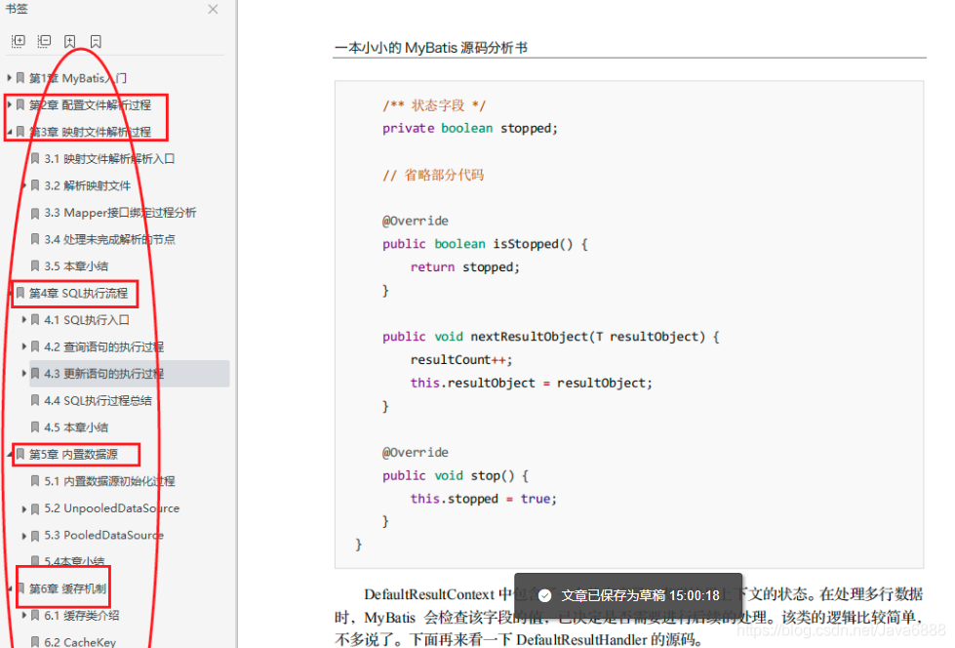
Task: Expand the 第2章 配置文件解析过程 bookmark
Action: [x=9, y=104]
